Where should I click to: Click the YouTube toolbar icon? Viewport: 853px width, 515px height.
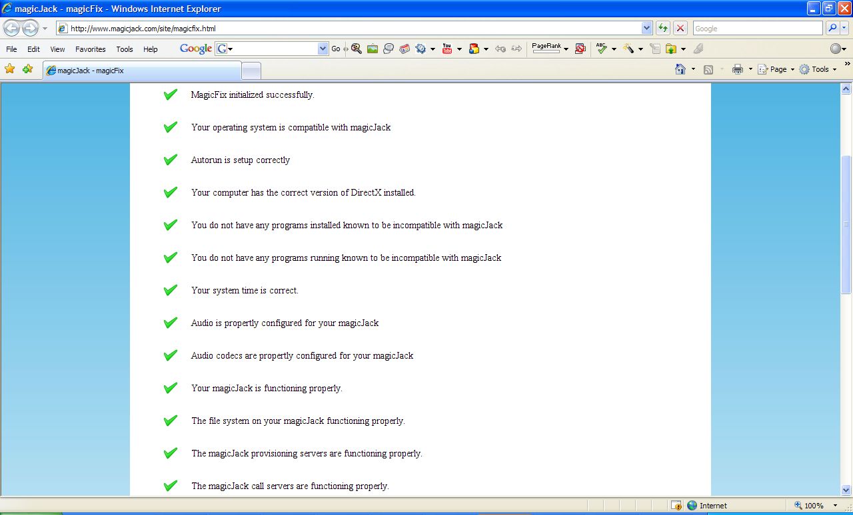[447, 49]
